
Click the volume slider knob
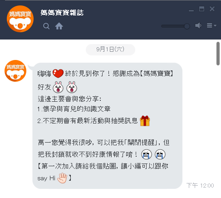click(187, 26)
